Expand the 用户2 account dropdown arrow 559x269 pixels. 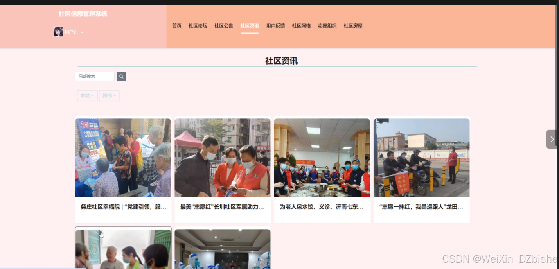click(82, 32)
